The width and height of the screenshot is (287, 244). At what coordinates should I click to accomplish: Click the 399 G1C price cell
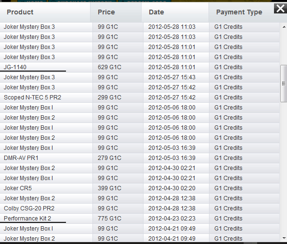pyautogui.click(x=109, y=188)
